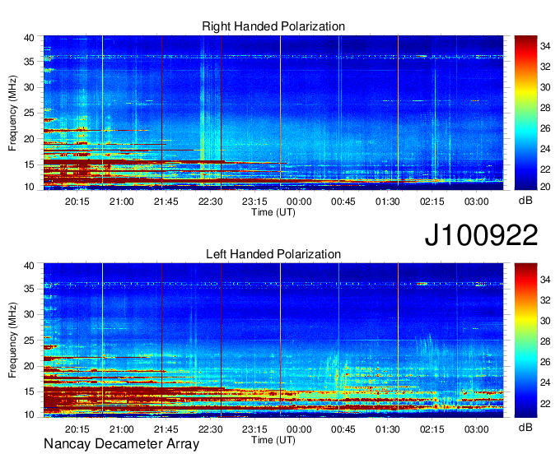Click the 15 MHz tick on right-handed plot
The height and width of the screenshot is (454, 560).
tap(29, 164)
